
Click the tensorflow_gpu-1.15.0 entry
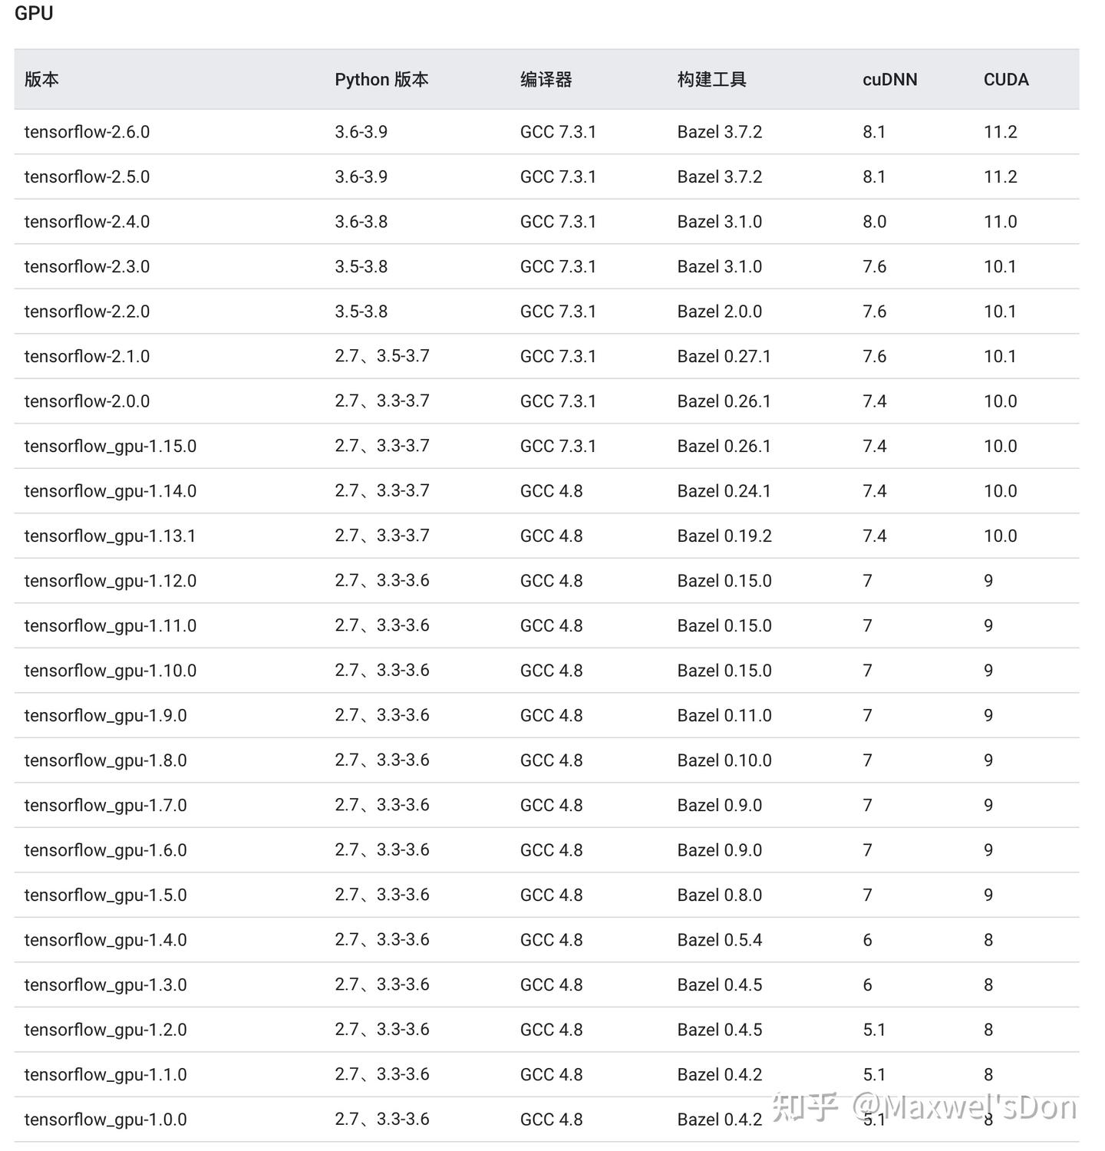point(109,446)
